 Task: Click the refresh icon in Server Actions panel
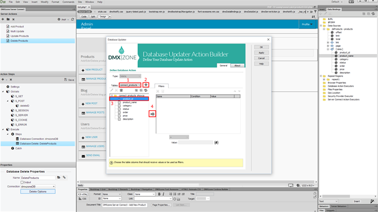[72, 19]
